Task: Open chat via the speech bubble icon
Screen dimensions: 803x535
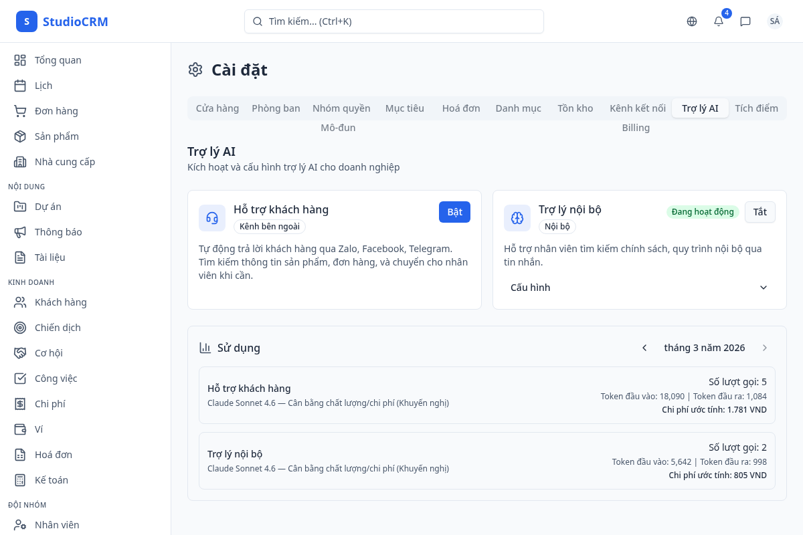Action: (x=745, y=21)
